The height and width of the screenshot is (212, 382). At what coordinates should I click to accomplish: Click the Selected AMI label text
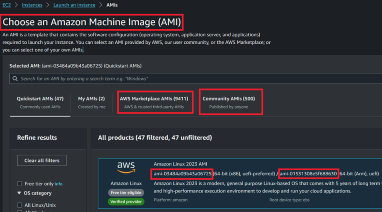[x=25, y=66]
